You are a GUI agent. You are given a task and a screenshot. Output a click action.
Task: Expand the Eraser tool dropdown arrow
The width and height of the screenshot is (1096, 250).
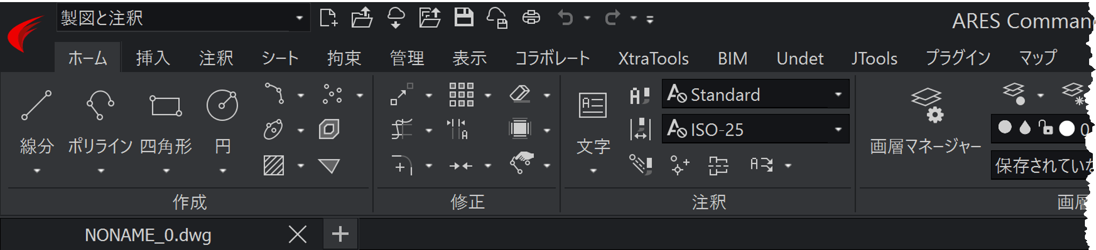click(x=547, y=95)
